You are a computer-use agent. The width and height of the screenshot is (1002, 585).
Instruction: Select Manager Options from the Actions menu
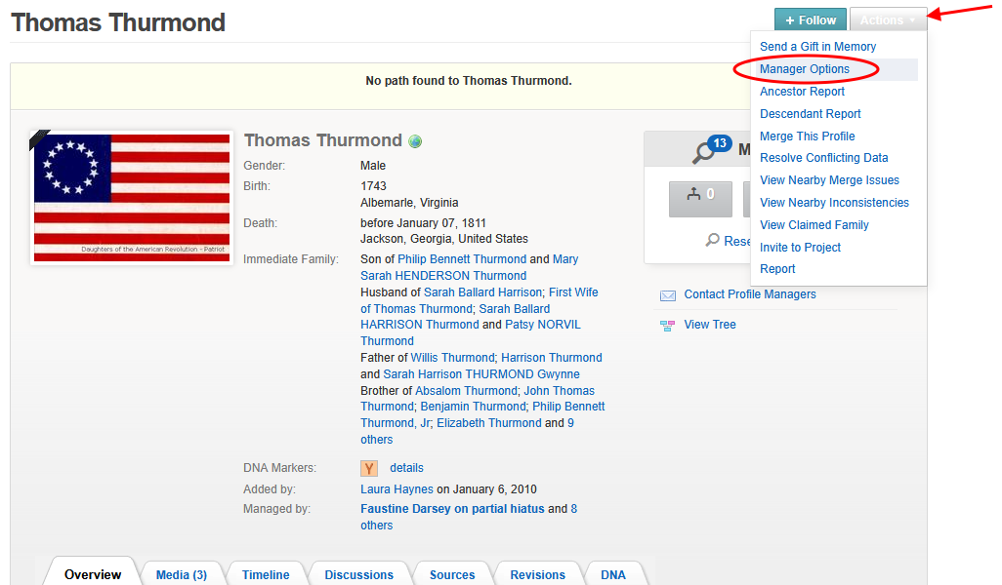coord(805,69)
